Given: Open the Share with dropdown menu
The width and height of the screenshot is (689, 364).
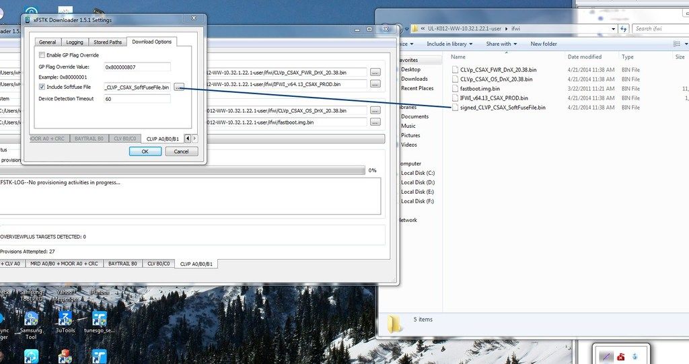Looking at the screenshot, I should click(501, 44).
